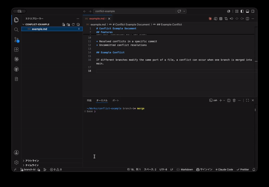Image resolution: width=269 pixels, height=187 pixels.
Task: Select example.md in the Explorer tree
Action: click(x=52, y=29)
